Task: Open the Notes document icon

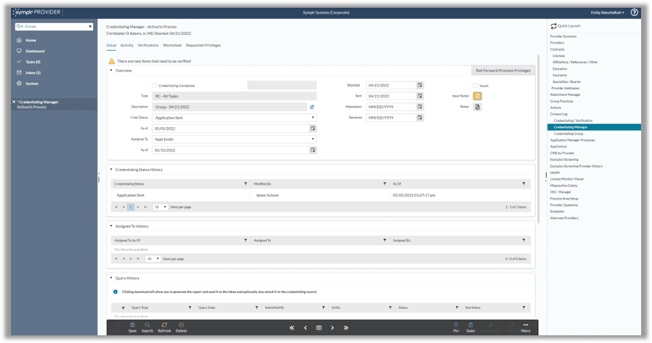Action: pyautogui.click(x=477, y=107)
